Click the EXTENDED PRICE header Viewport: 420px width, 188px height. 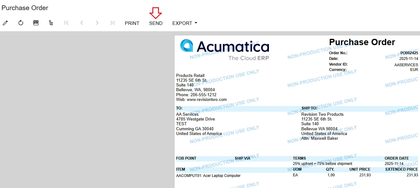pyautogui.click(x=402, y=169)
